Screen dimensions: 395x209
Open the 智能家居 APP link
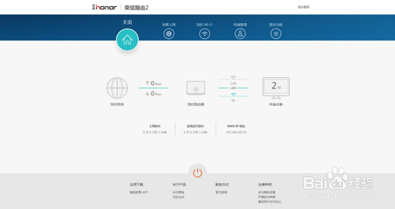(139, 192)
